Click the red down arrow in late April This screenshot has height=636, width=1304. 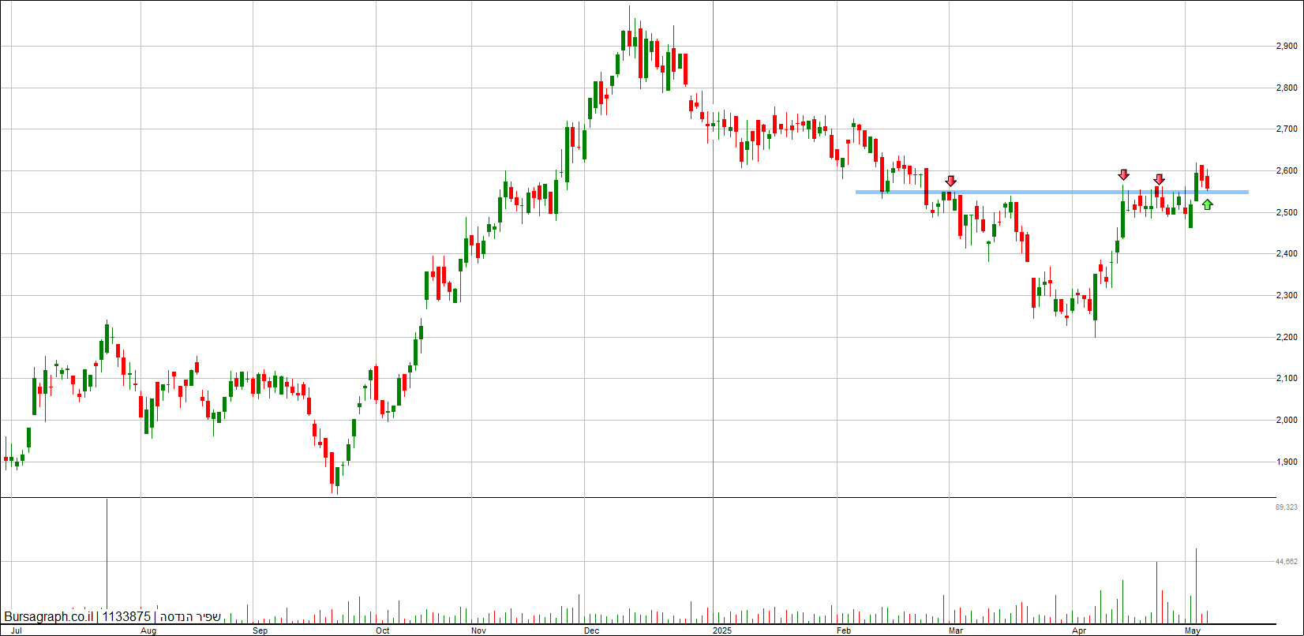(1159, 180)
